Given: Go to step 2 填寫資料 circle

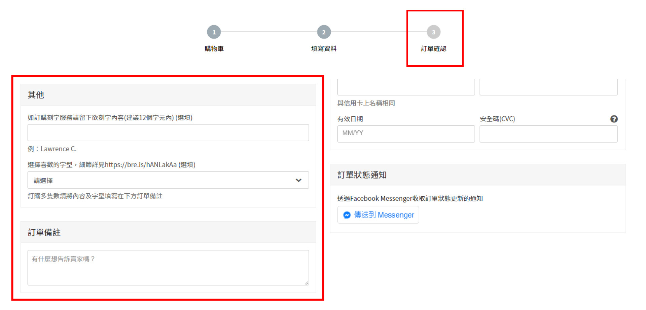Looking at the screenshot, I should click(324, 32).
